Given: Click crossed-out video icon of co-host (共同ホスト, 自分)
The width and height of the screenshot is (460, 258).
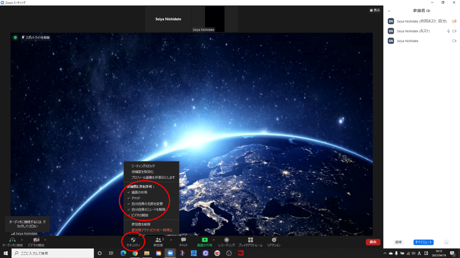Looking at the screenshot, I should click(454, 21).
